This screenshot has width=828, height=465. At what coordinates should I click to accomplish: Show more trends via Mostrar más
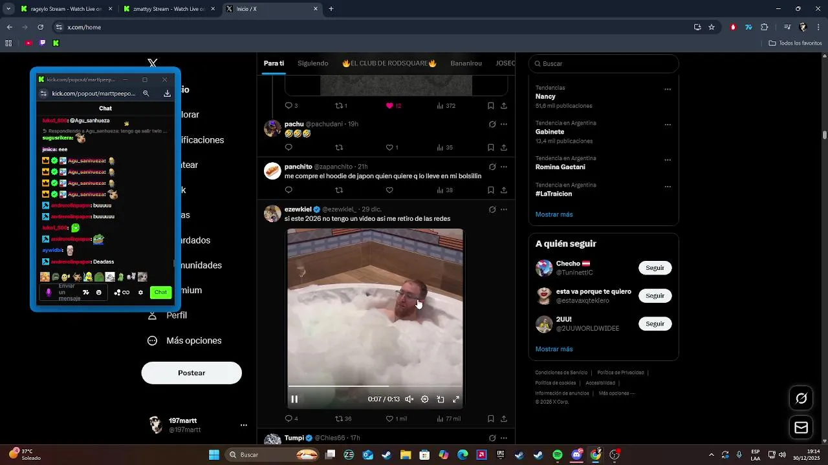[554, 214]
